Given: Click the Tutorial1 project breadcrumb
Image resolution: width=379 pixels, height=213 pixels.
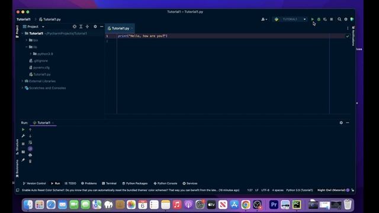Looking at the screenshot, I should tap(24, 20).
